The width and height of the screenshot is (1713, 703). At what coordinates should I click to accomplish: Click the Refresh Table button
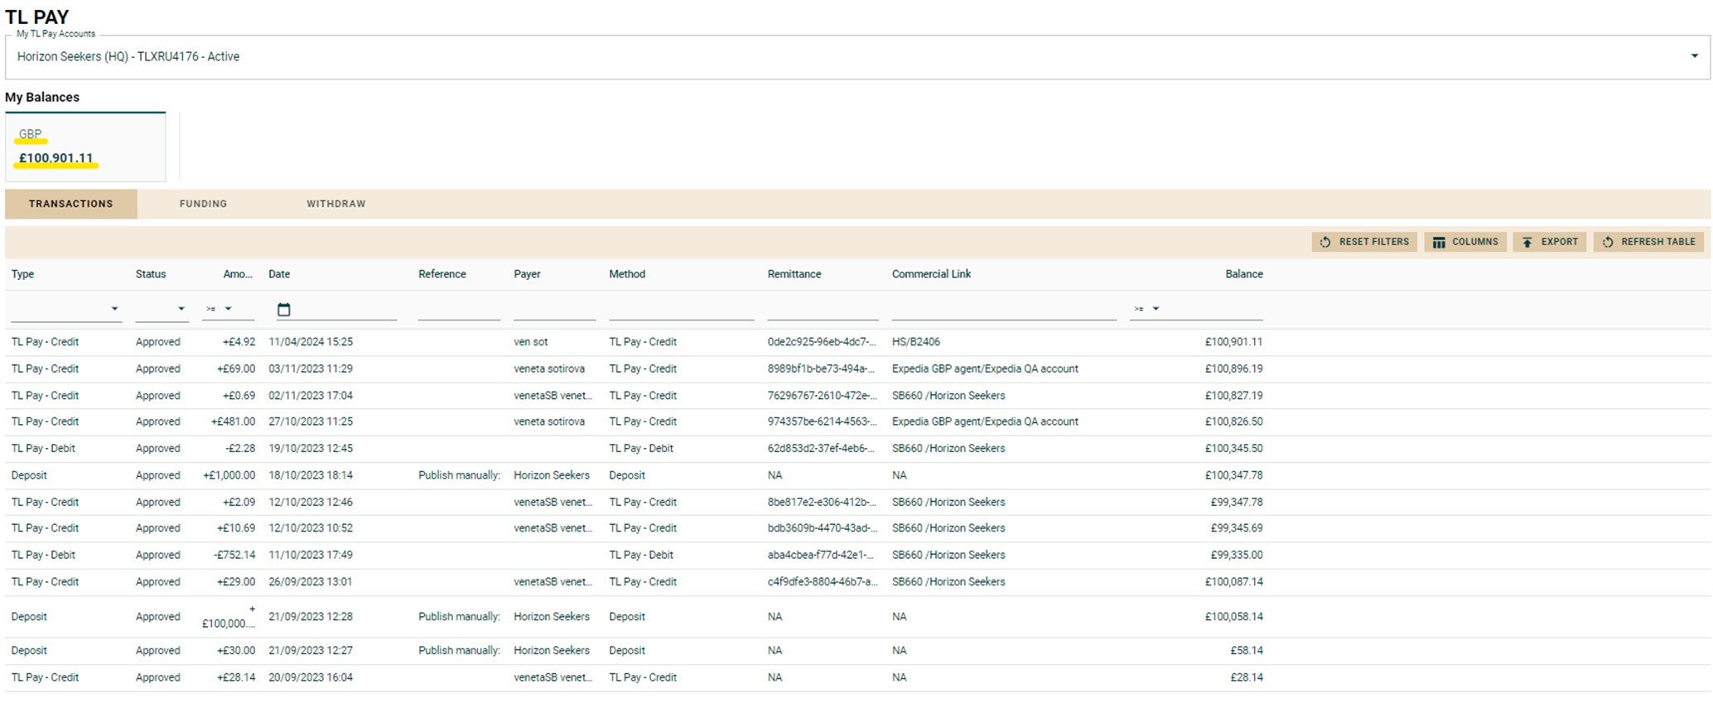(x=1649, y=242)
